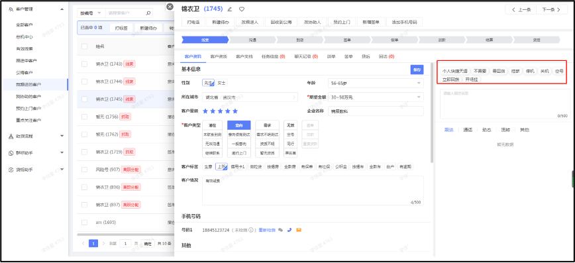The image size is (575, 263).
Task: Expand the 群呼助手 sidebar section
Action: tap(62, 152)
